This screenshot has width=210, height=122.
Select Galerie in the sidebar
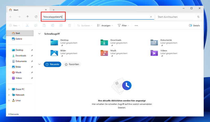click(19, 39)
